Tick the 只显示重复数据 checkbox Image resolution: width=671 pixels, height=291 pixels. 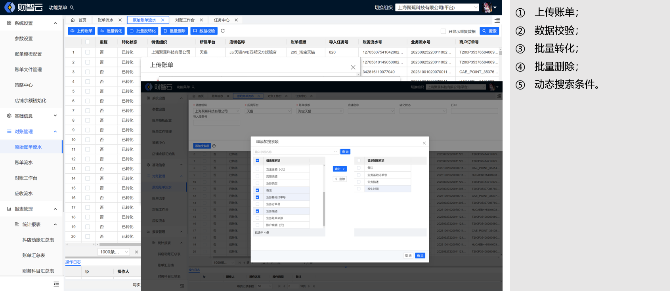tap(443, 31)
